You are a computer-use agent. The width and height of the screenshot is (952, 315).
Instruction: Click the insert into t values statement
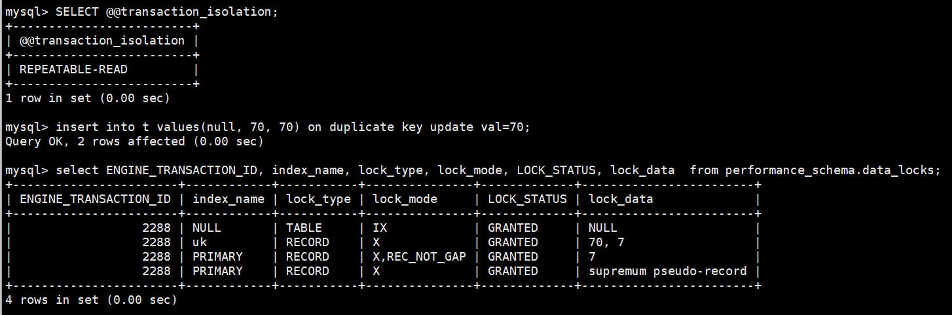point(293,127)
